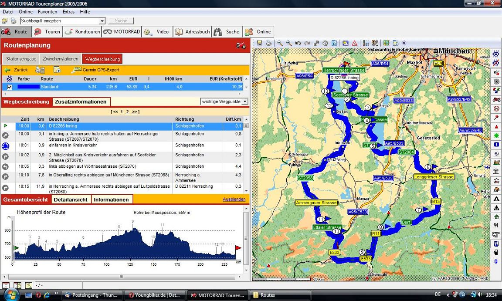The image size is (502, 301).
Task: Switch to the Rundtouren tab
Action: tap(83, 32)
